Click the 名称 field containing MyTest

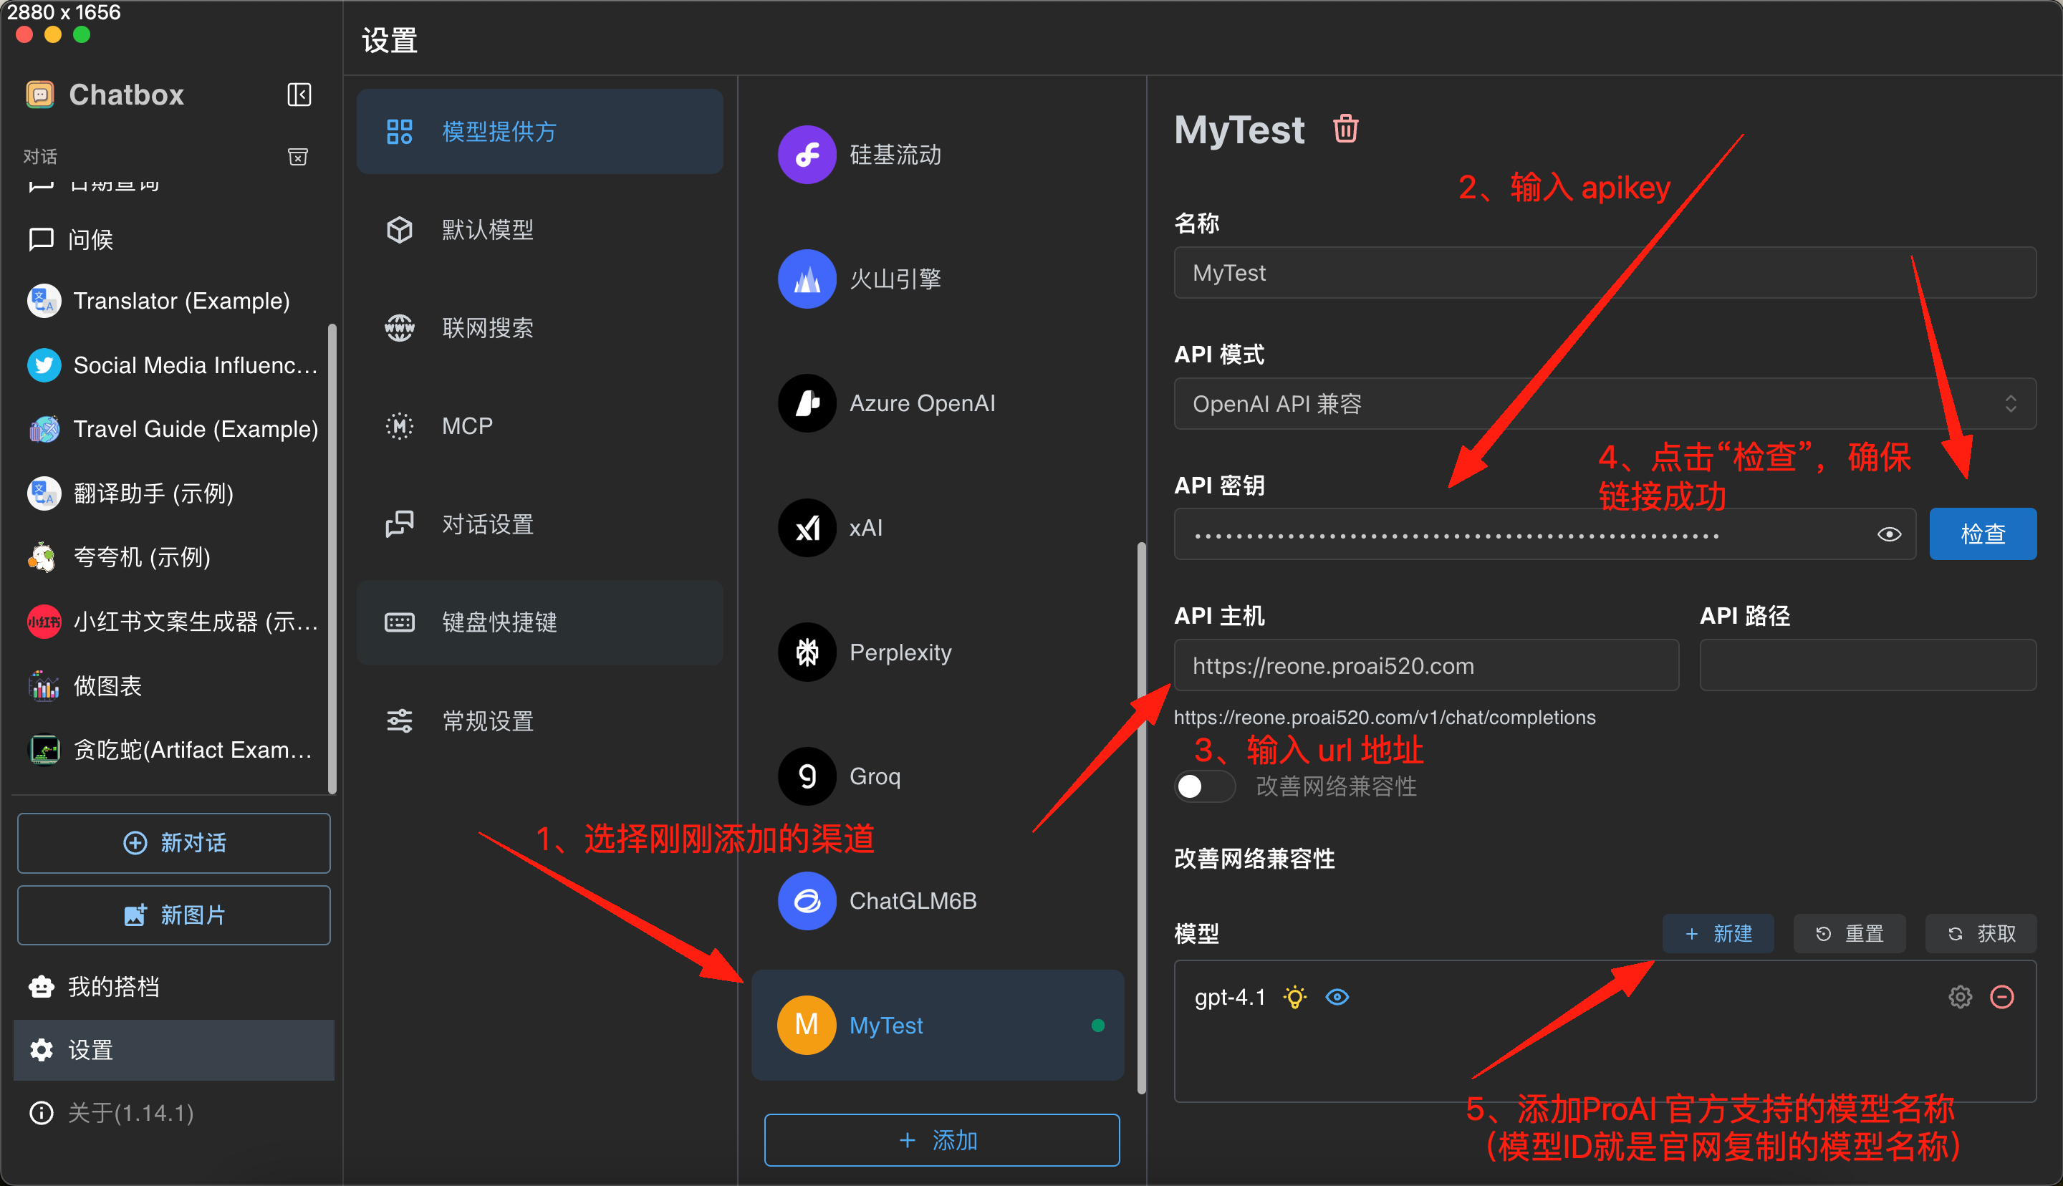1605,273
